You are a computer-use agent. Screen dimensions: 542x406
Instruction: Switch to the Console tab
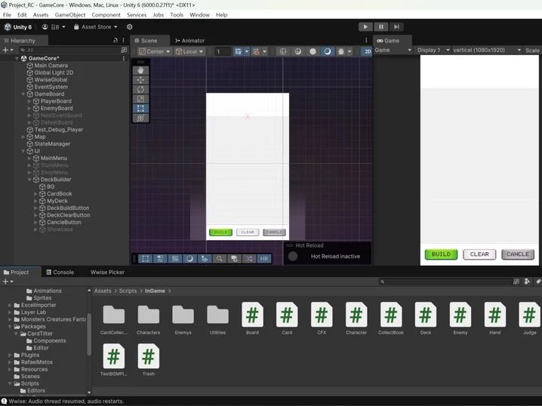60,272
